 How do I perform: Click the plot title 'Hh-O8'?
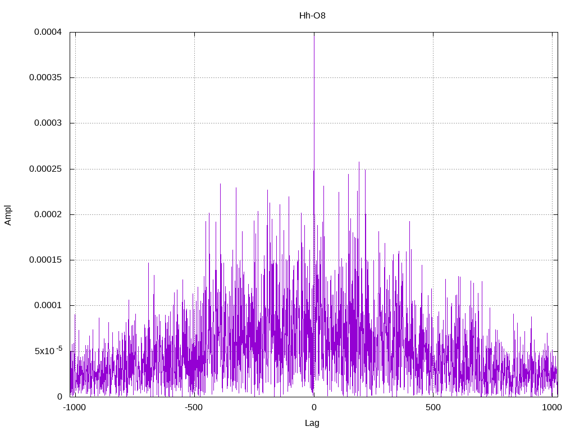(312, 16)
